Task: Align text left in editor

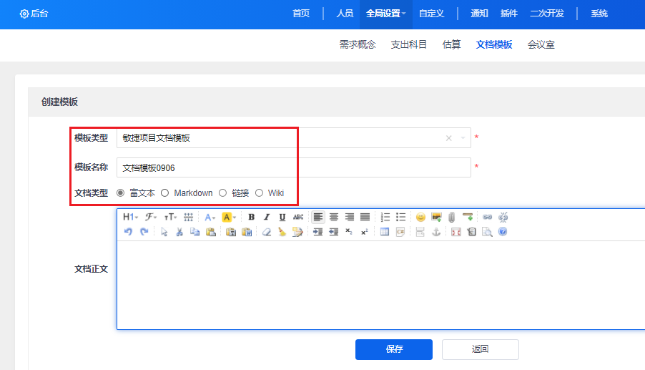Action: click(318, 217)
